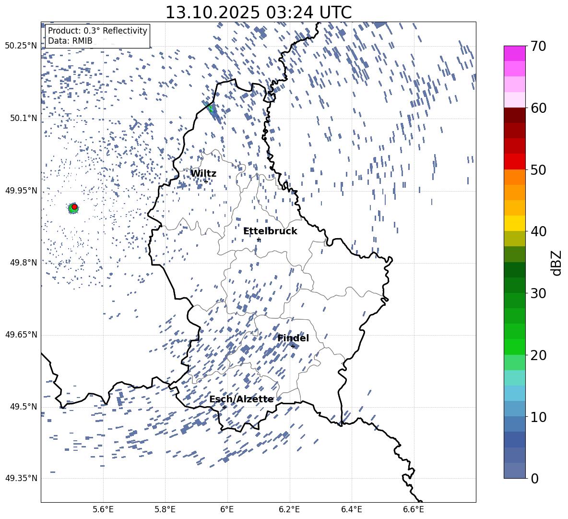Click the 5.6°E longitude label

[x=103, y=509]
